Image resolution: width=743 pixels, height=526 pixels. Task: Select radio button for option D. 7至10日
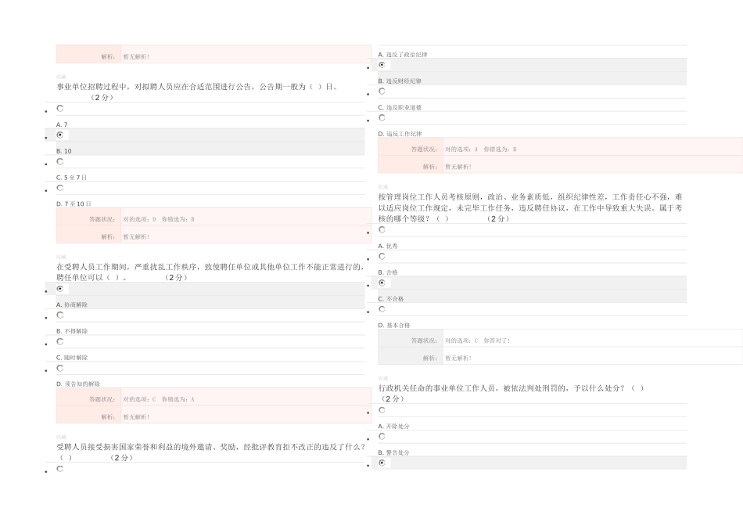(x=60, y=188)
